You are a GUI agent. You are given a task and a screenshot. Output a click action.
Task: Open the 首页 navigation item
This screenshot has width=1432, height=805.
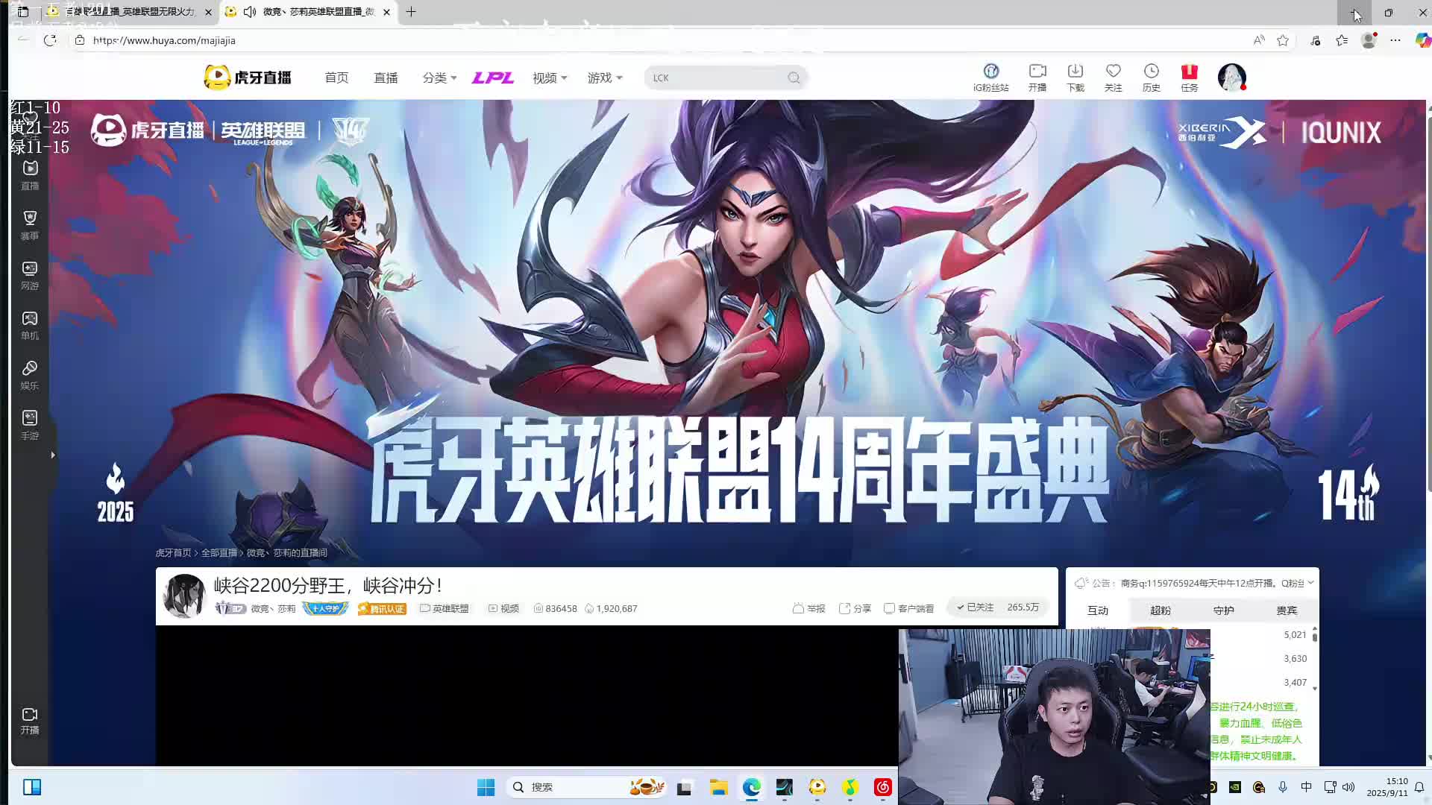(336, 78)
